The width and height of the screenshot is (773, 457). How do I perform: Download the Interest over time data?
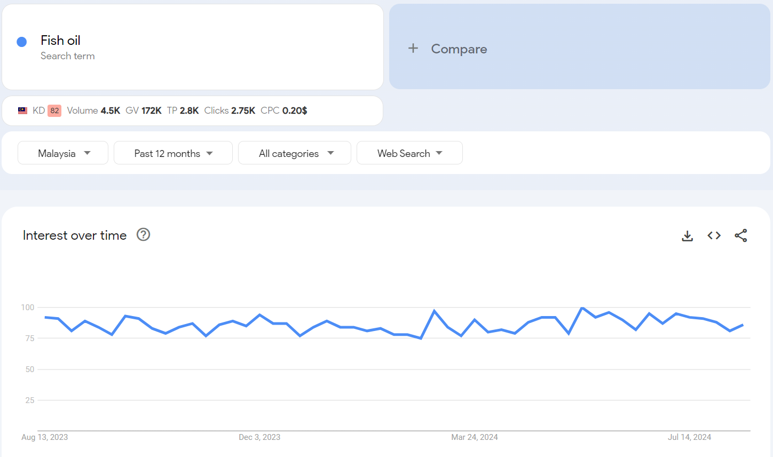coord(687,235)
